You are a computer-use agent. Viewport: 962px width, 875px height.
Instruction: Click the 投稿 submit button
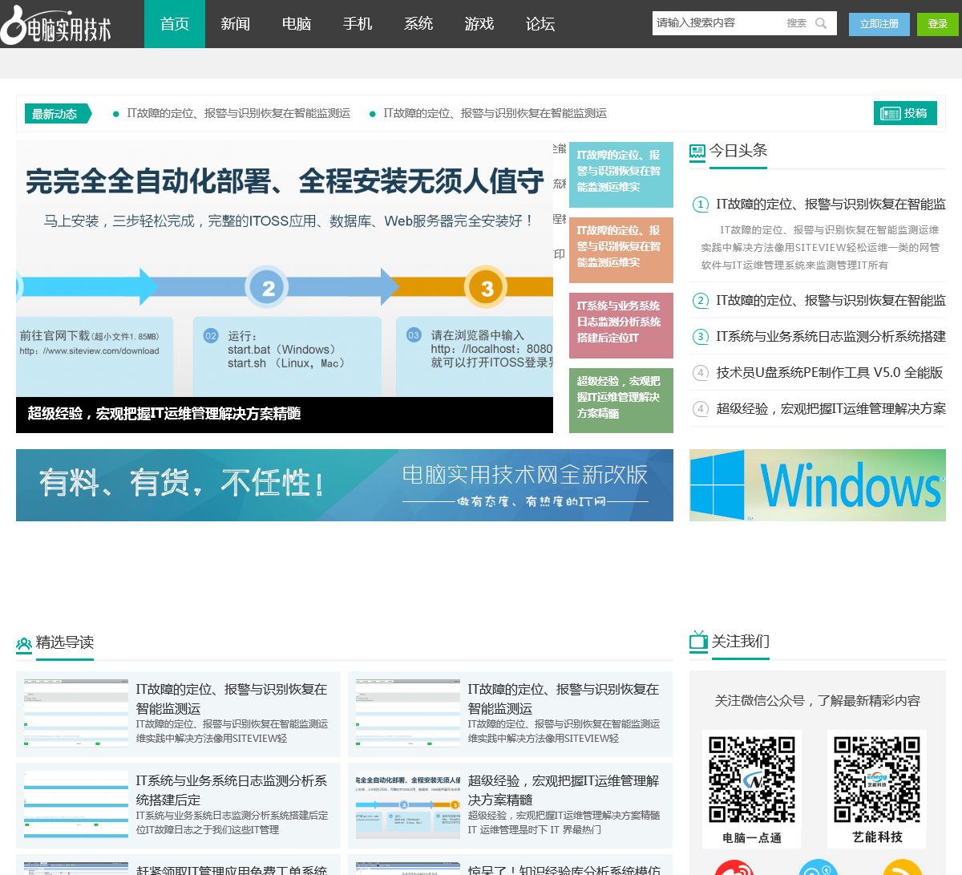pyautogui.click(x=905, y=113)
